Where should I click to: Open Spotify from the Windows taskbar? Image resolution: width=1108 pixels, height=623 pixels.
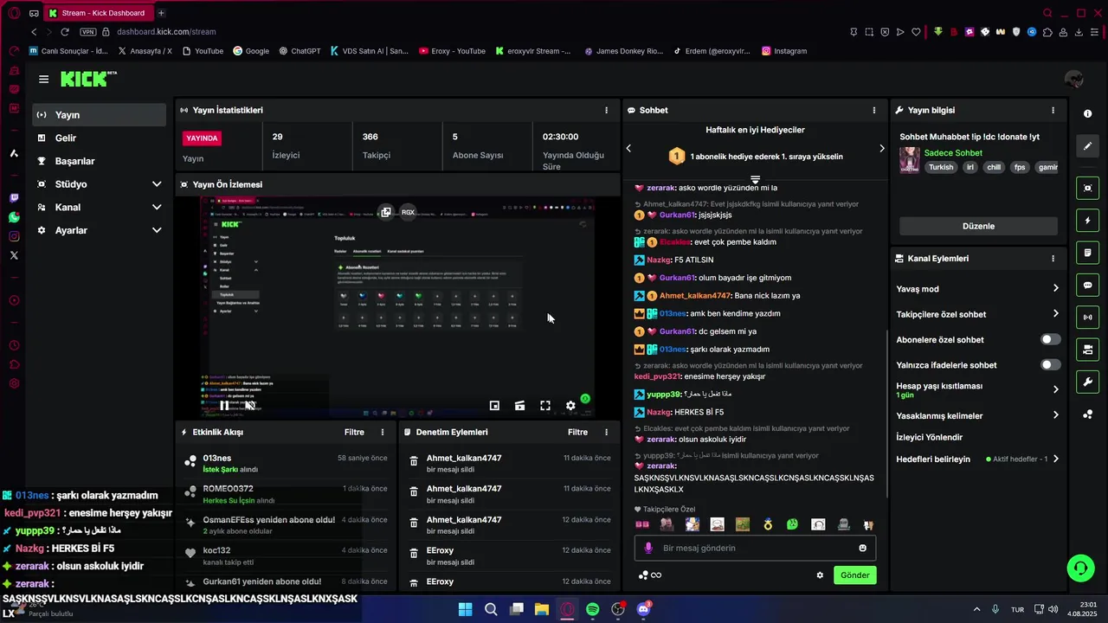(x=592, y=609)
